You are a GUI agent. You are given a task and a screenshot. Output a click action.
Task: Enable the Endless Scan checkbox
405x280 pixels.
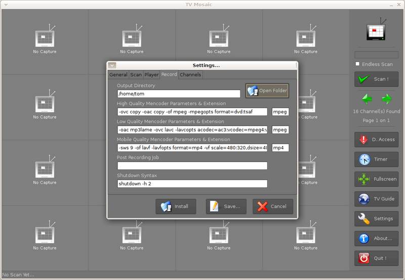357,64
